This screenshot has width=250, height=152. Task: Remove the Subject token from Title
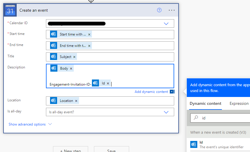74,57
